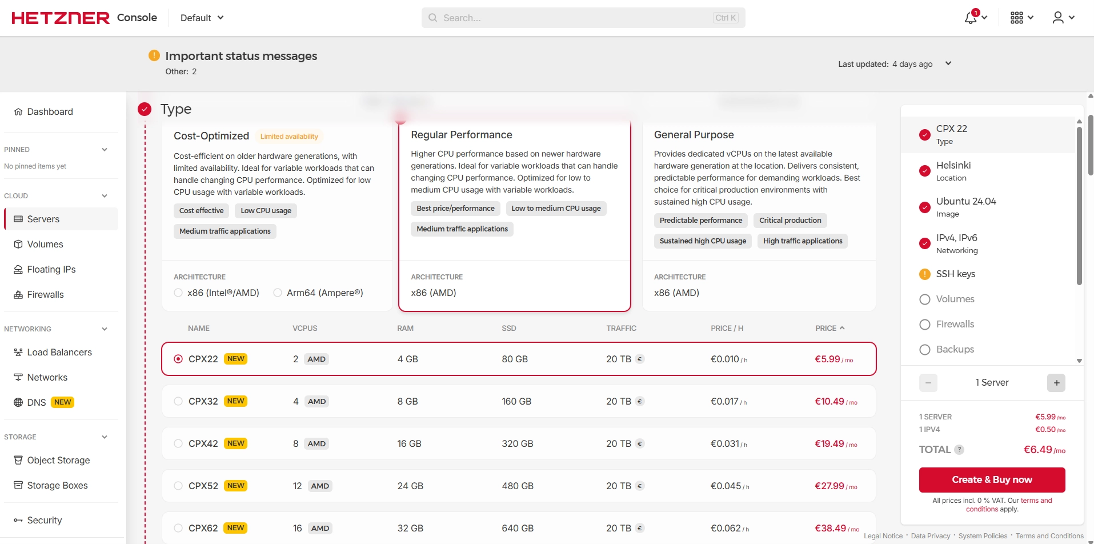This screenshot has width=1094, height=544.
Task: Open the notifications bell icon
Action: 971,18
